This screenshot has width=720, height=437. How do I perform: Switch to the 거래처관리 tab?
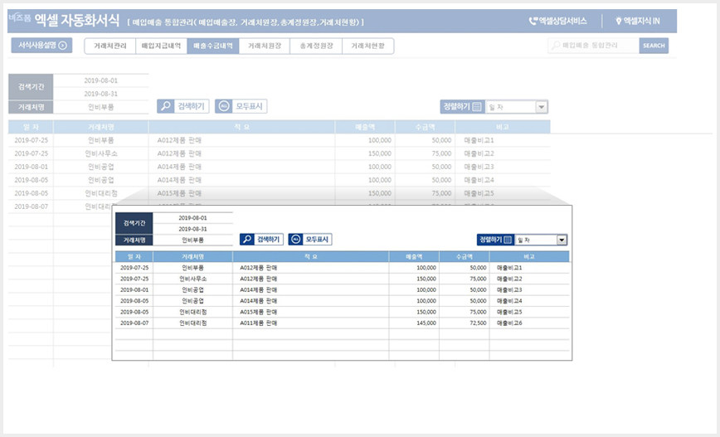pos(109,46)
